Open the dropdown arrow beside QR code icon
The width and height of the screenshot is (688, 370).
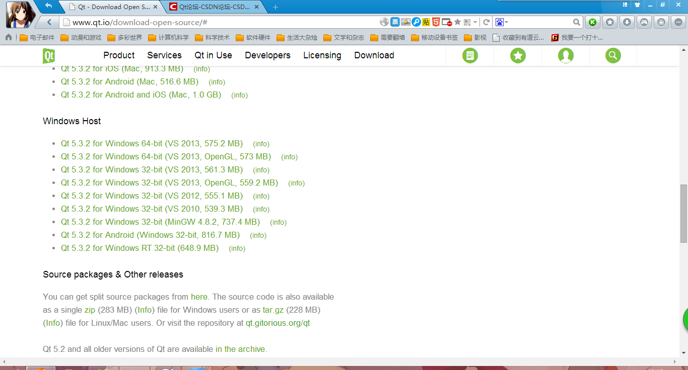click(x=475, y=22)
